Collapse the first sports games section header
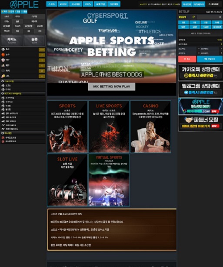This screenshot has width=223, height=267. [23, 81]
